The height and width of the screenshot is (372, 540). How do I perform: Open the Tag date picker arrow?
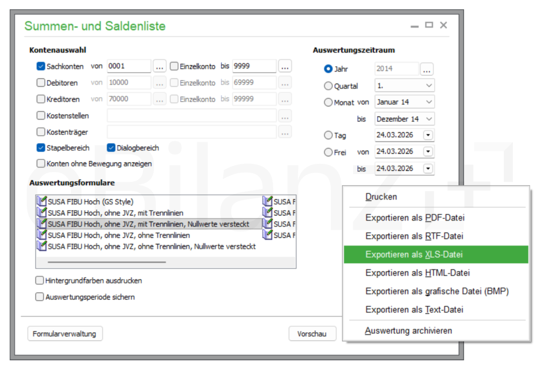tap(428, 135)
